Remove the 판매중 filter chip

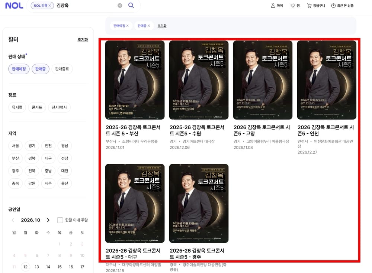click(149, 26)
